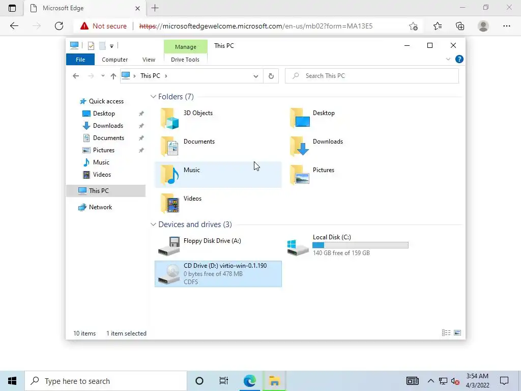Reload the Edge browser page

59,26
